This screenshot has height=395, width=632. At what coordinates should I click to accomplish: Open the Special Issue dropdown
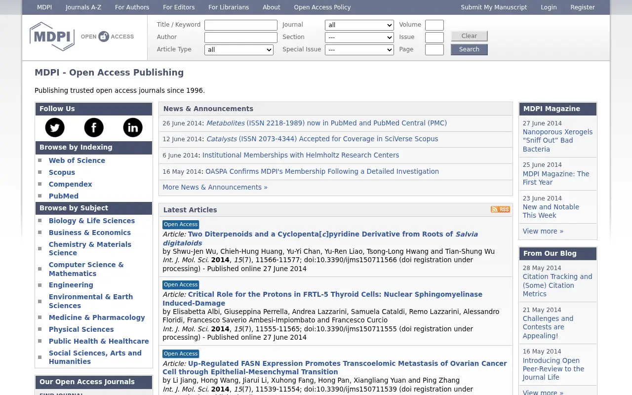coord(359,50)
